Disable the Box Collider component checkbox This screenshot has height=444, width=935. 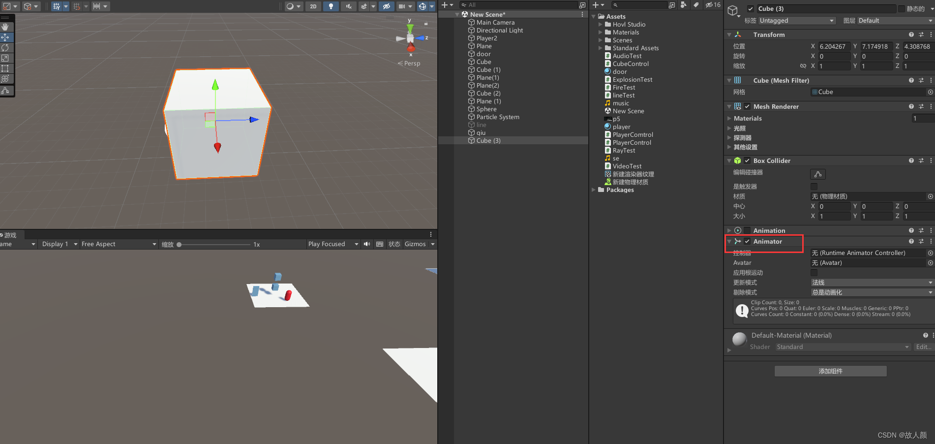[x=747, y=160]
